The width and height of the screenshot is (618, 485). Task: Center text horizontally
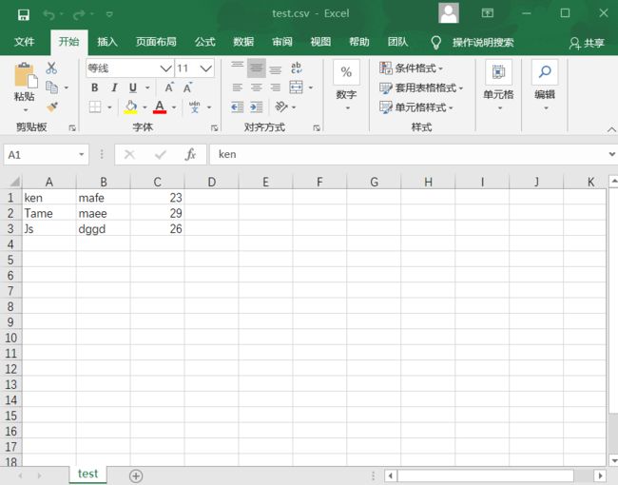tap(257, 87)
